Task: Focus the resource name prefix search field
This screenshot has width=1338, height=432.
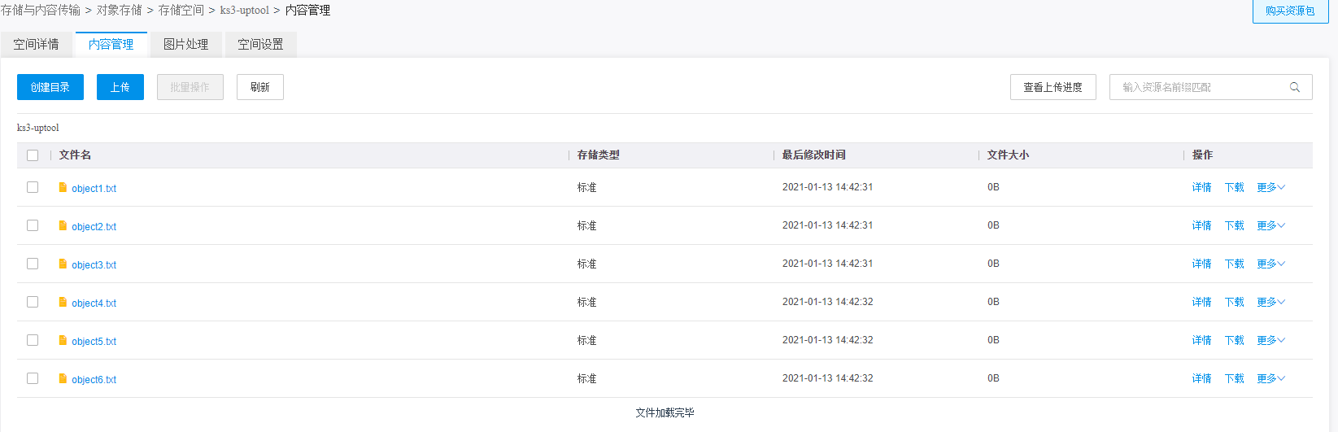Action: tap(1196, 87)
